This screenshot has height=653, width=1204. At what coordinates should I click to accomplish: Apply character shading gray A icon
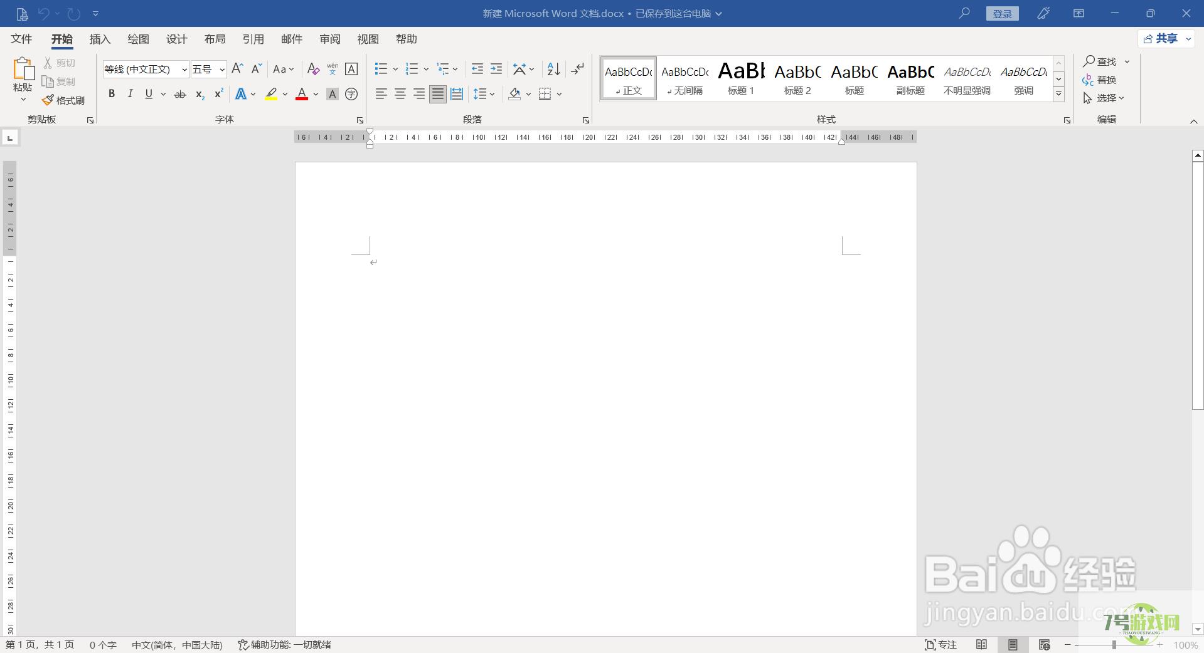tap(333, 94)
